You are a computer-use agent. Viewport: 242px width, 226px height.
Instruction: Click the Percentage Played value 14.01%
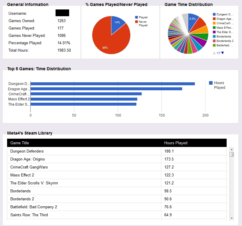(x=64, y=43)
